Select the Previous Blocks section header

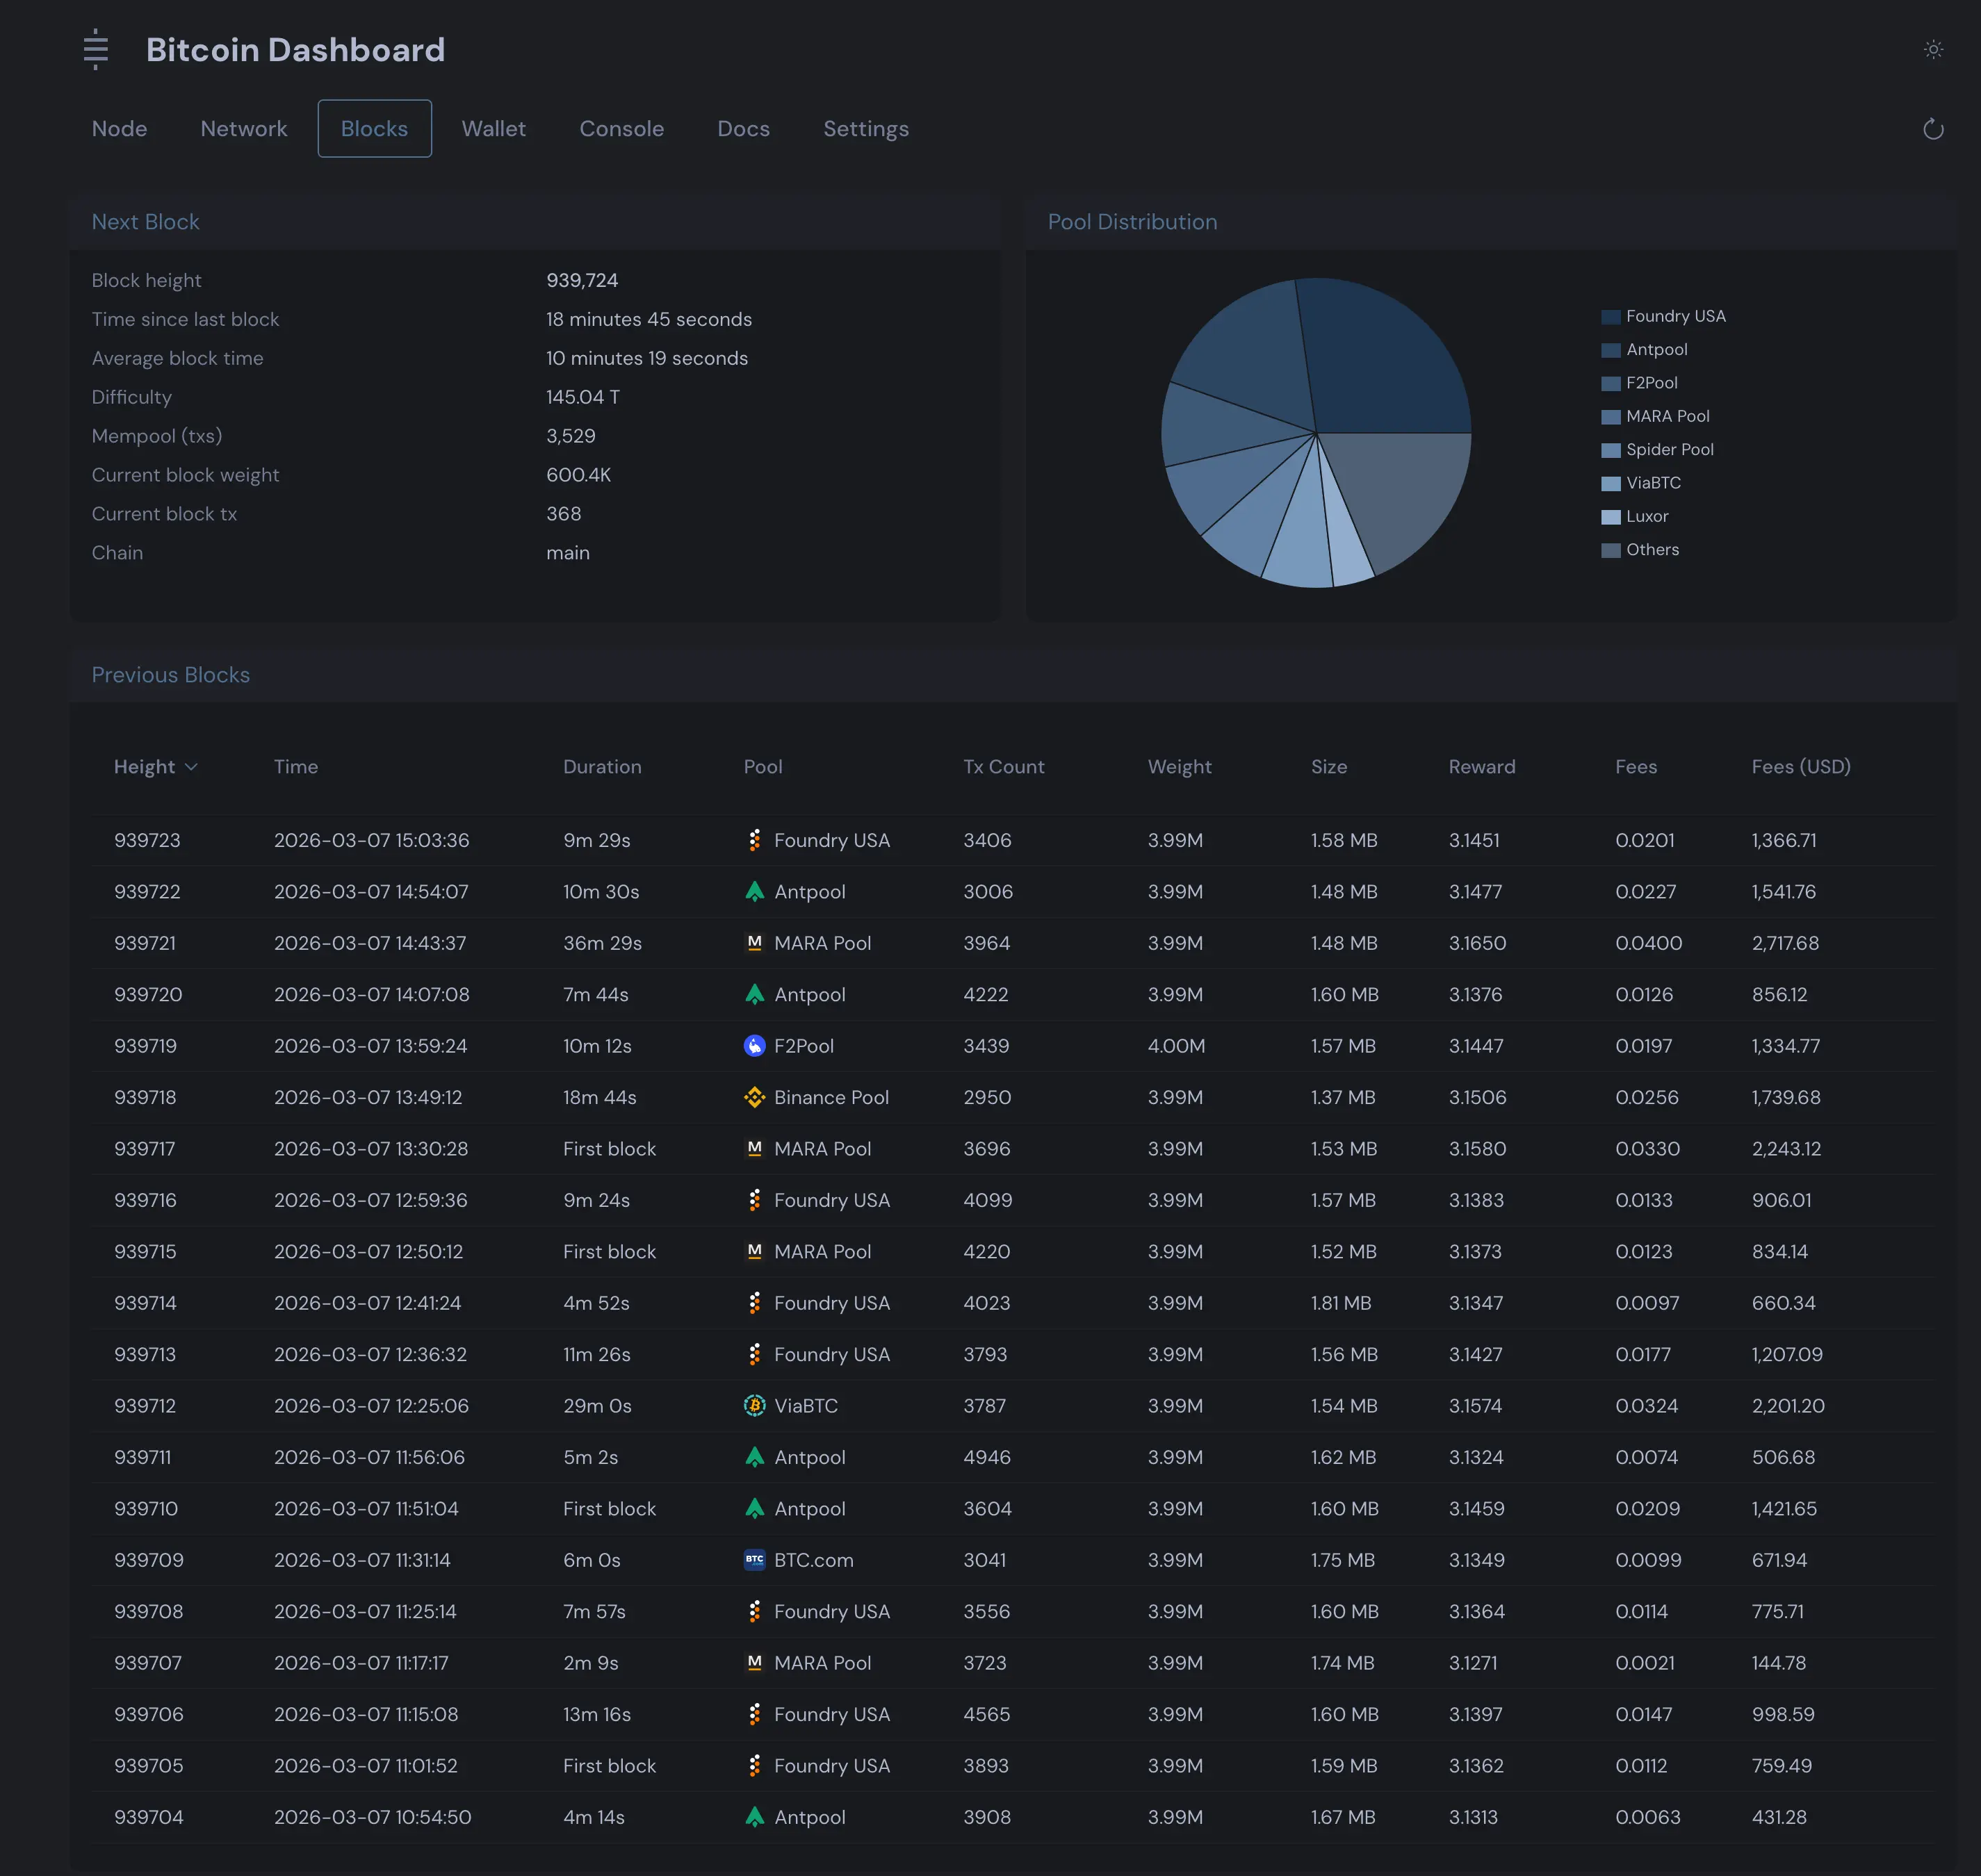coord(170,674)
